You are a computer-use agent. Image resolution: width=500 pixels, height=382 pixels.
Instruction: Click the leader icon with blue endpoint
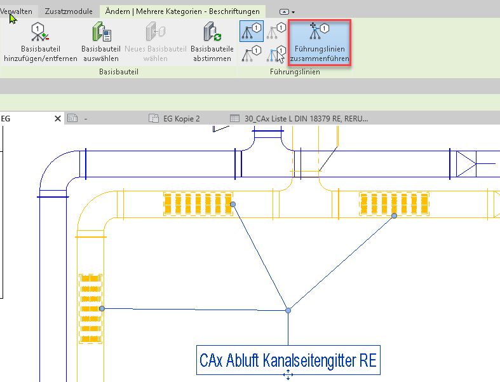276,54
